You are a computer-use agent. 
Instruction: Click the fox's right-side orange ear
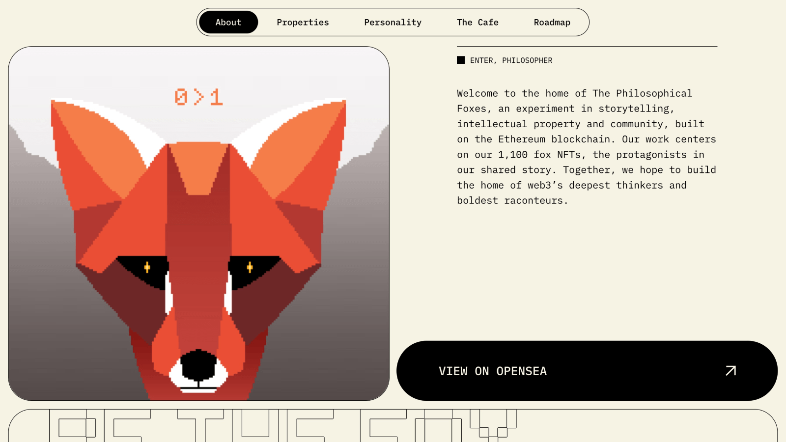300,152
